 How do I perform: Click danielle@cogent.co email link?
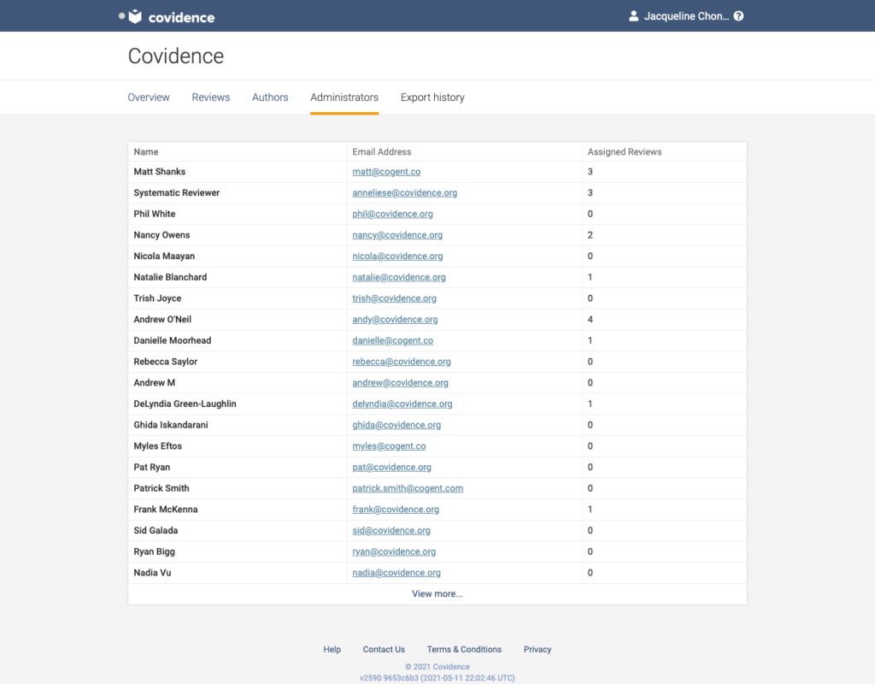tap(392, 340)
